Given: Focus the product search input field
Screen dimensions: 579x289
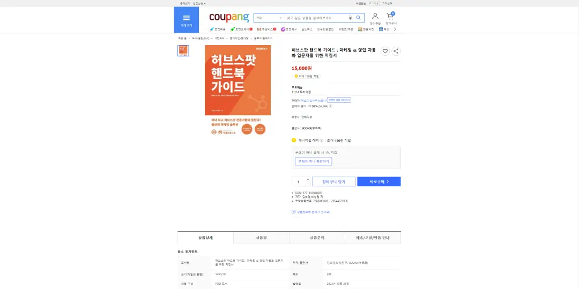Looking at the screenshot, I should pyautogui.click(x=316, y=18).
